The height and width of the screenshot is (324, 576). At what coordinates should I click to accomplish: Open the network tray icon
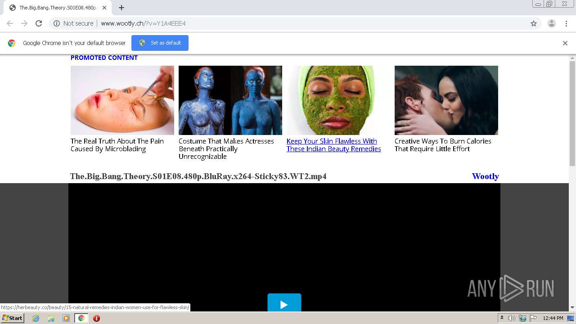(522, 318)
